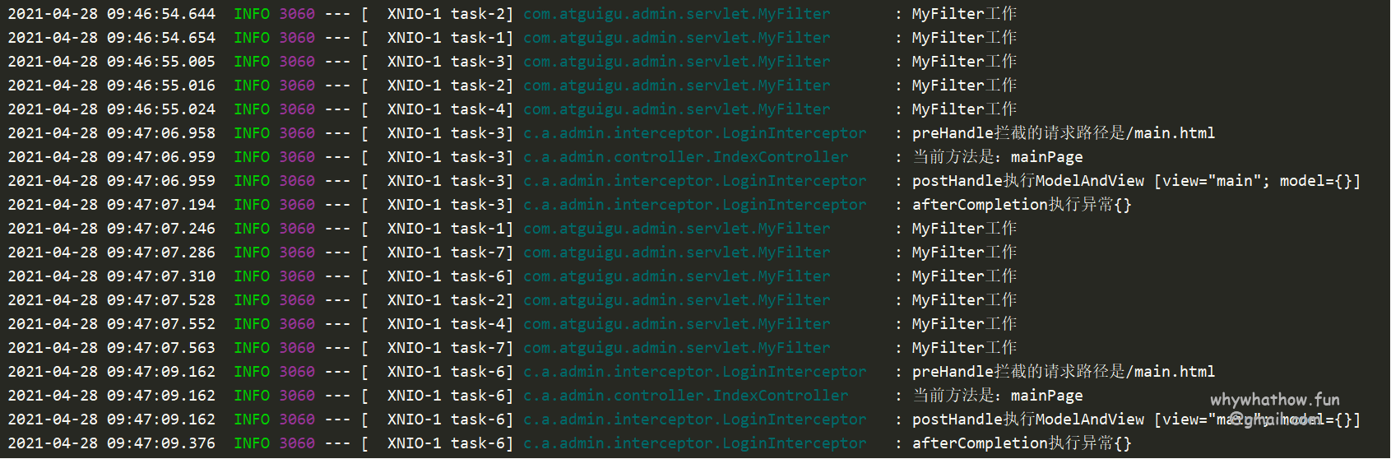Click the MyFilter message at 09:47:07.552
The width and height of the screenshot is (1391, 459).
point(964,324)
